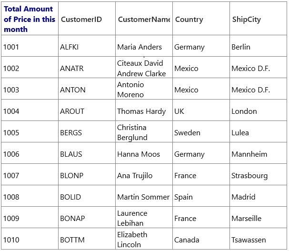
Task: Click the Total Amount of Price header
Action: pyautogui.click(x=30, y=19)
